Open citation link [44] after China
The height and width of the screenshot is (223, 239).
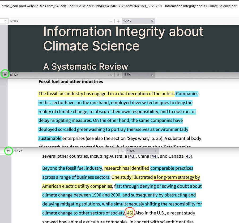[x=154, y=156]
